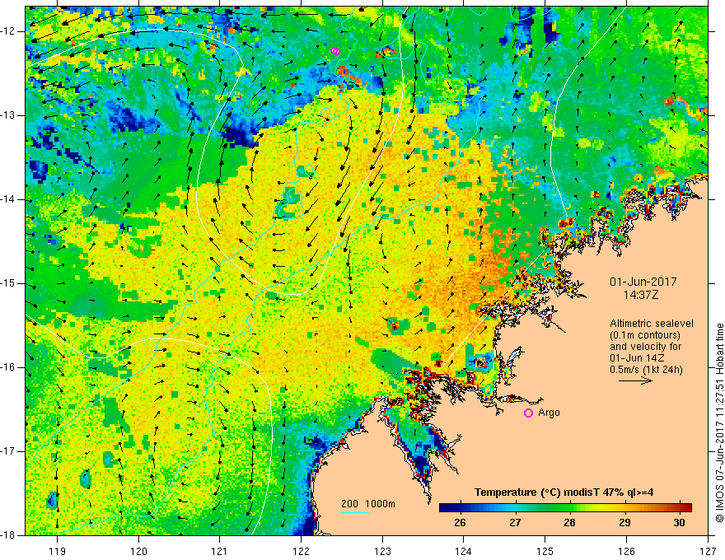Click the '27' color bar tick label
Image resolution: width=725 pixels, height=560 pixels.
tap(515, 523)
